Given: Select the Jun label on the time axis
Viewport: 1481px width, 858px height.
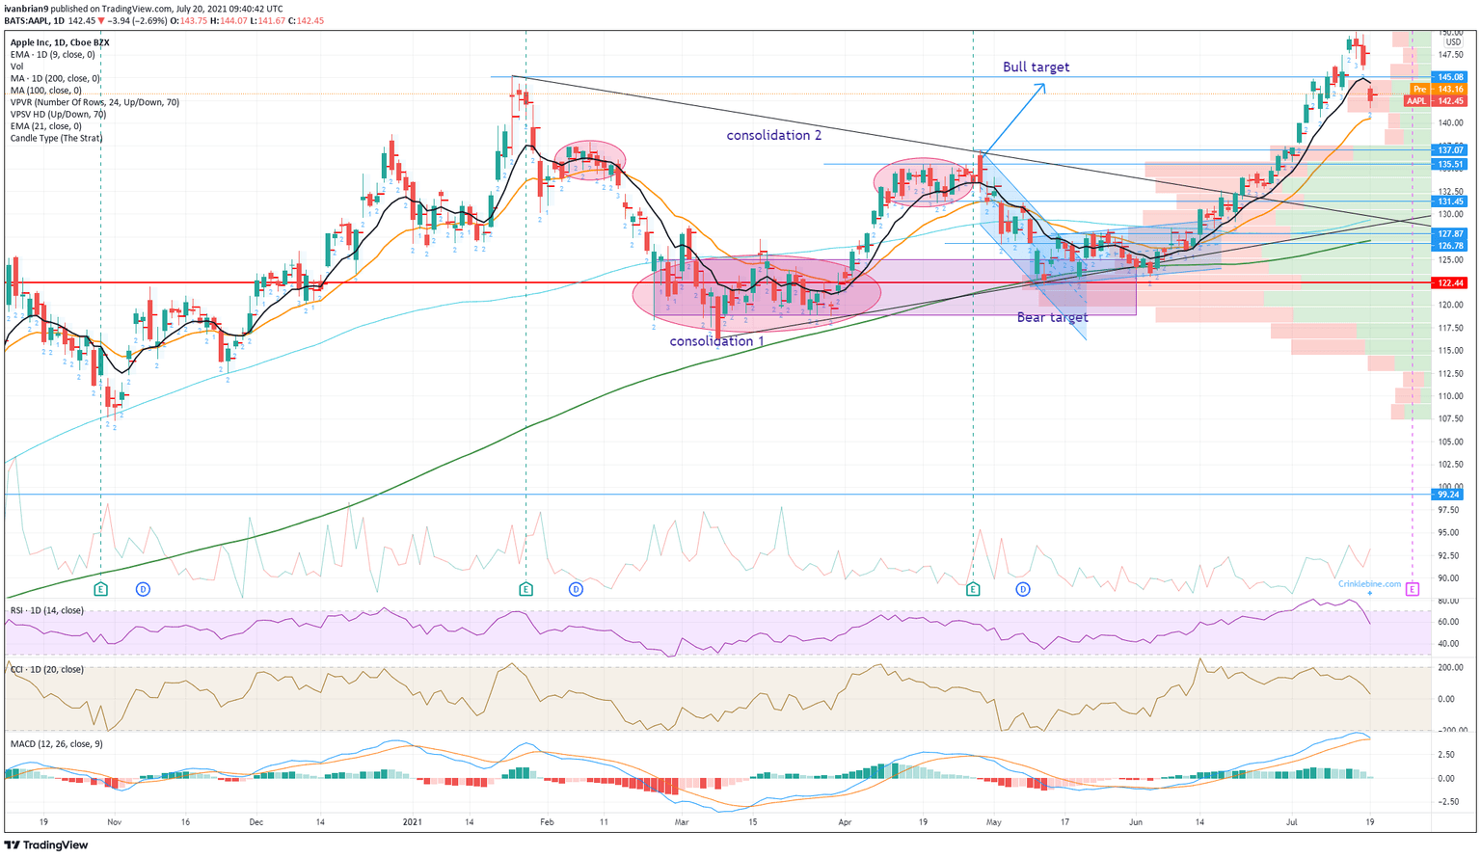Looking at the screenshot, I should click(x=1136, y=822).
